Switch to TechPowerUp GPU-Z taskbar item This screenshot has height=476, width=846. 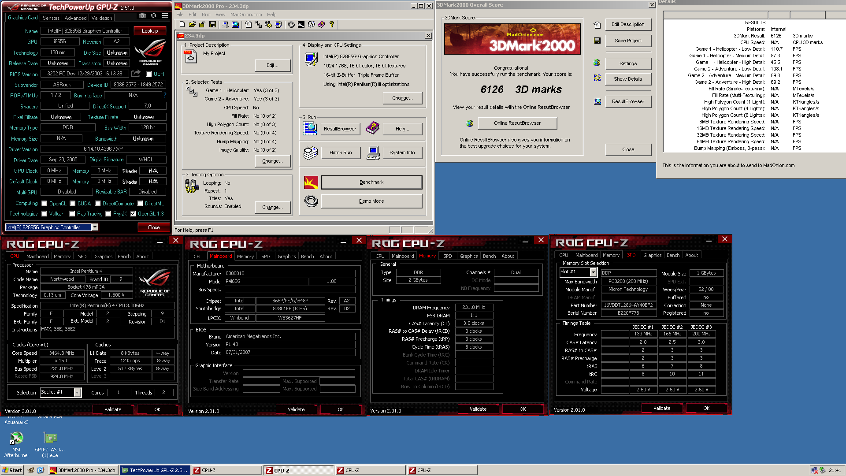155,470
